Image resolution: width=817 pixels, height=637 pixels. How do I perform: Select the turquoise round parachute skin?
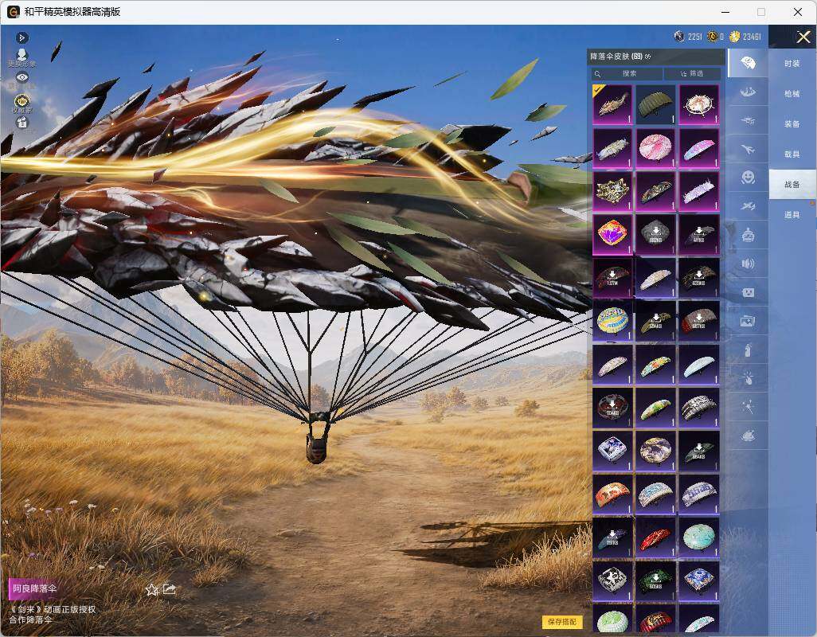(x=699, y=537)
